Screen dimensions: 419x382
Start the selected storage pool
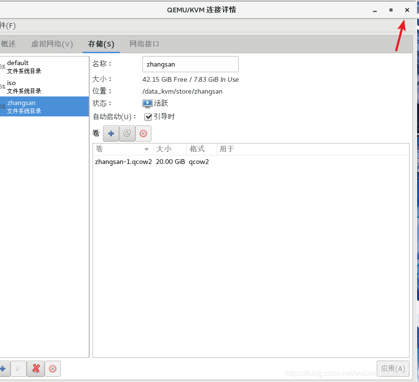click(18, 369)
